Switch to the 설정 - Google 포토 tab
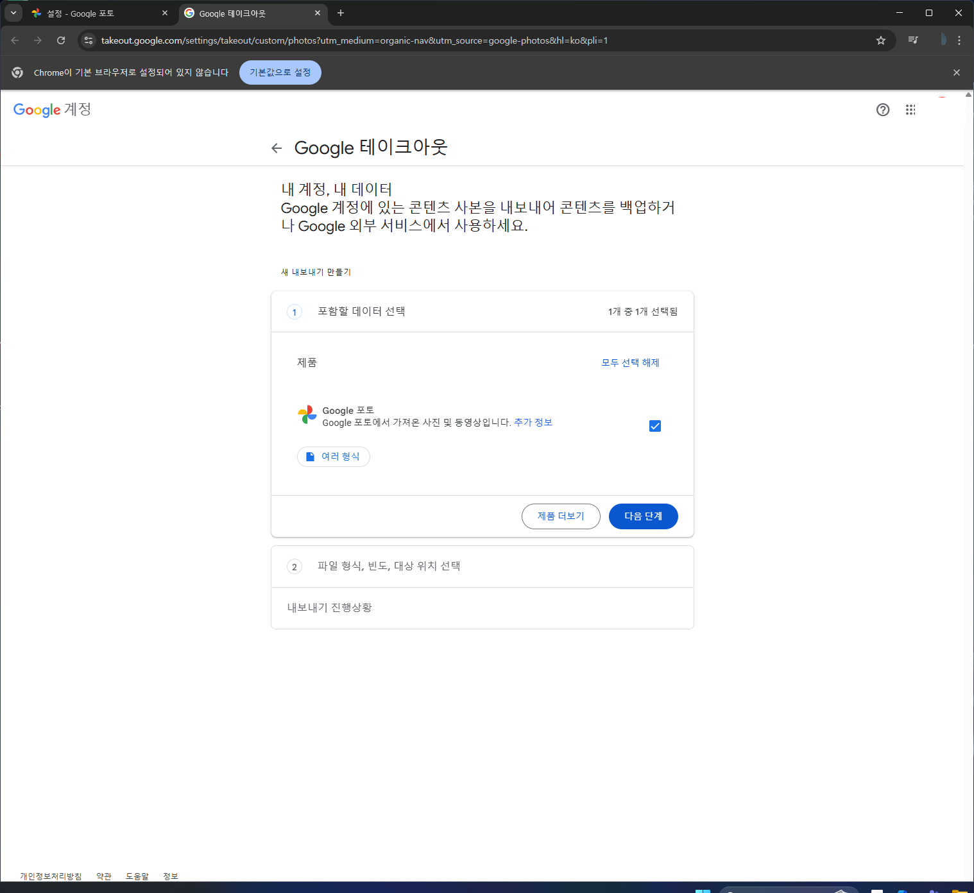 click(x=99, y=13)
